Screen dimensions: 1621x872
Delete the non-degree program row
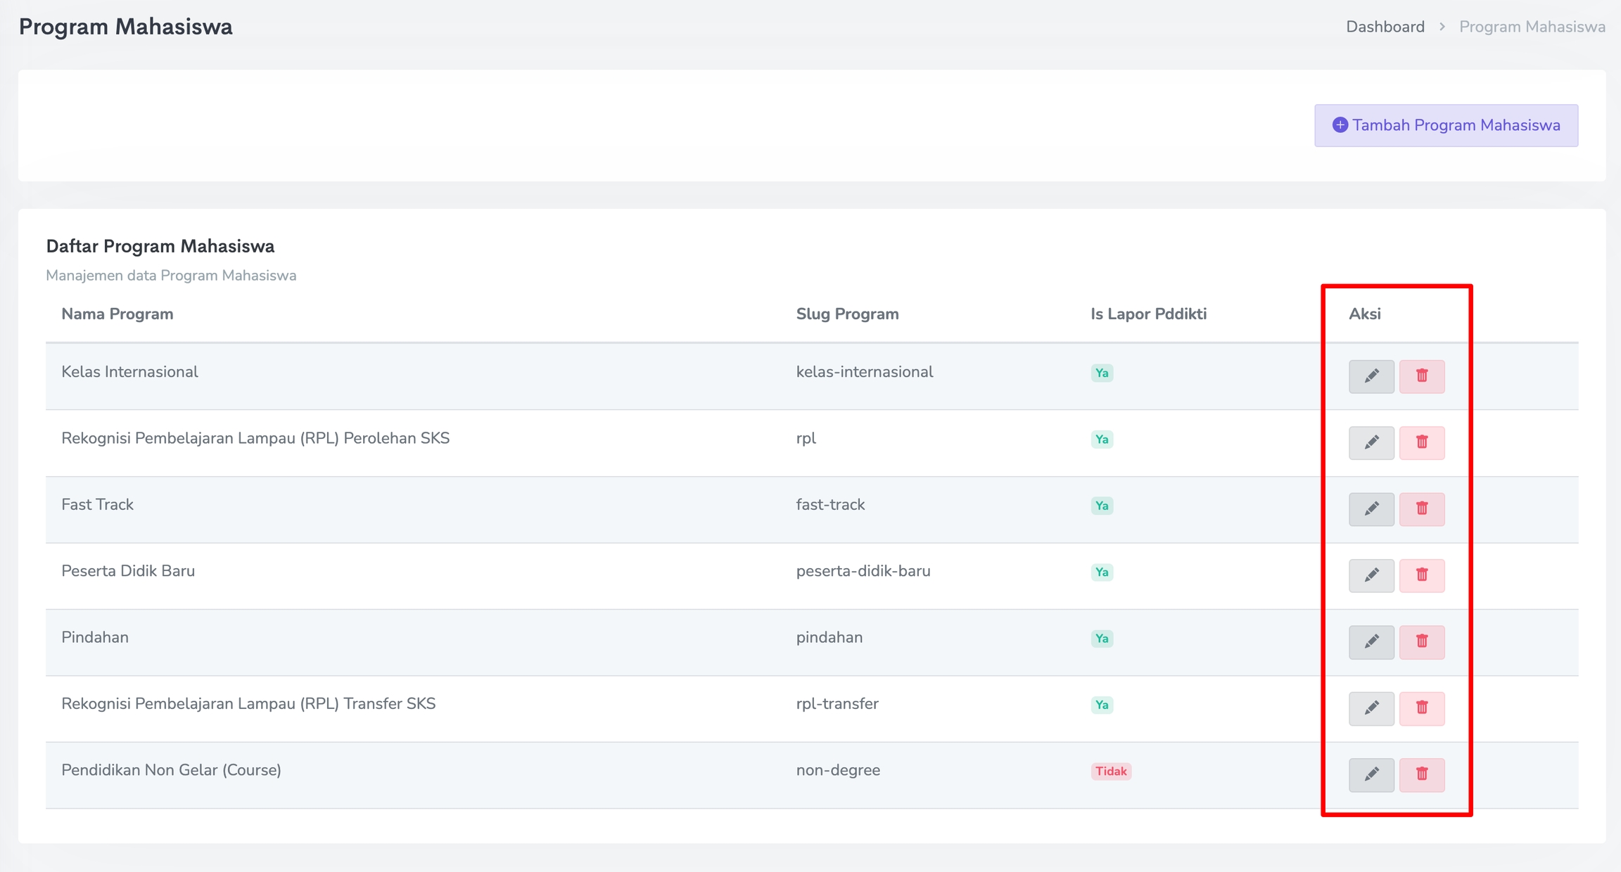click(x=1421, y=774)
